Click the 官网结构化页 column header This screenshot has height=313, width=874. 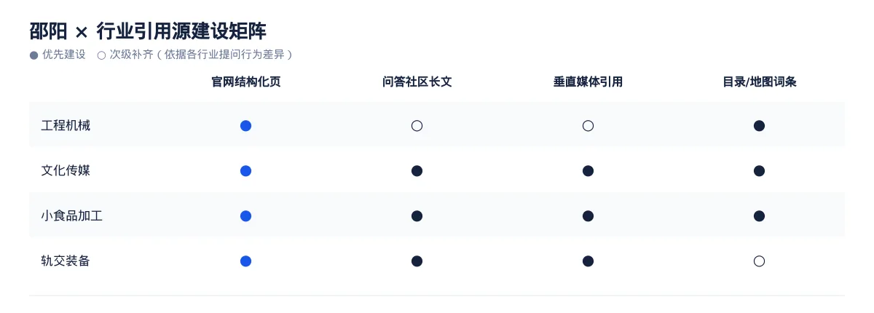click(x=245, y=82)
